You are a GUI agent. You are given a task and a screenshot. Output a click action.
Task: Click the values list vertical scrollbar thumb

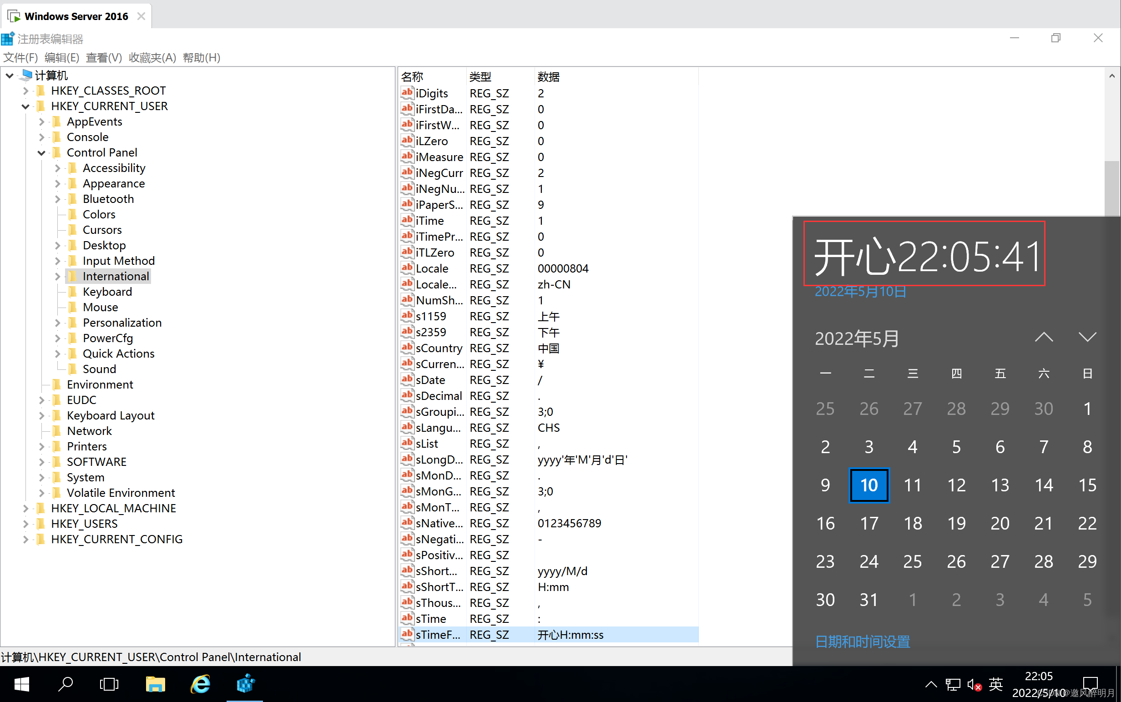tap(1111, 188)
